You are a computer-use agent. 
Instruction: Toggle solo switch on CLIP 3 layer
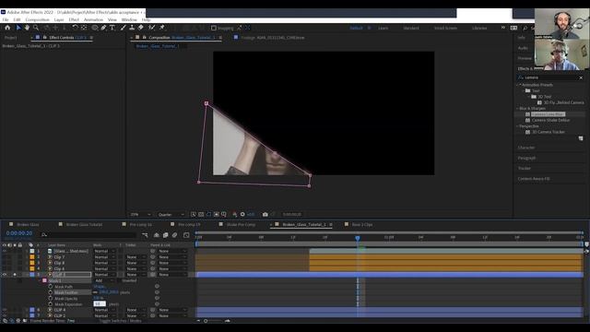(15, 275)
